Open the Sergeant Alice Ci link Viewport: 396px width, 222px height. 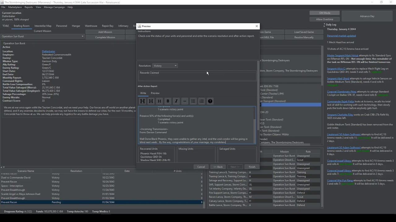pos(336,69)
